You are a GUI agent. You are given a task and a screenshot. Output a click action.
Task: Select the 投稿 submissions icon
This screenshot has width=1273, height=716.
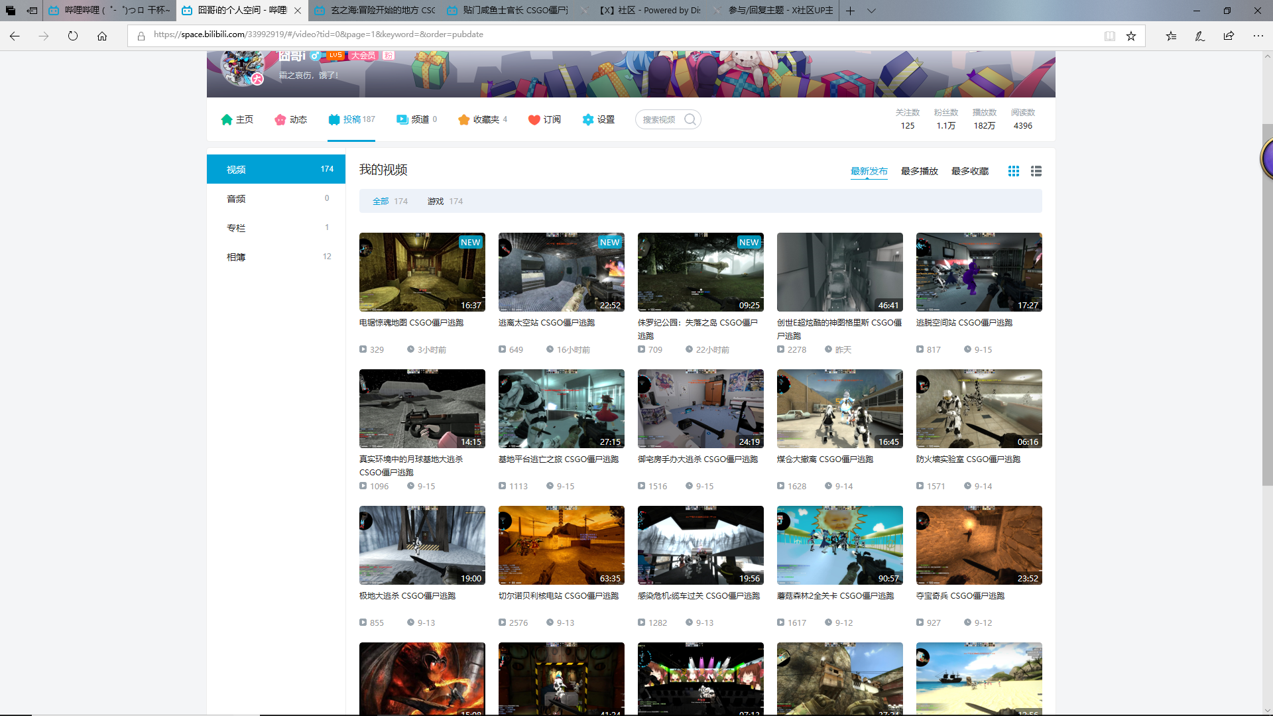point(334,119)
